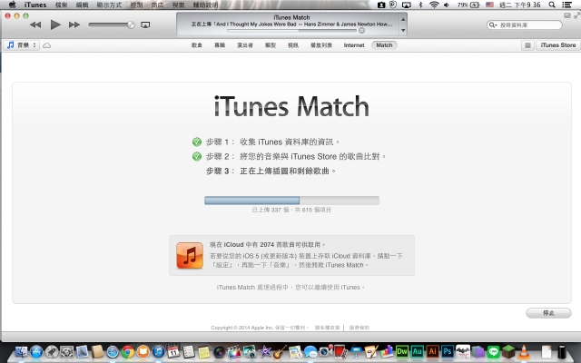Open the iTunes application menu

click(x=35, y=5)
